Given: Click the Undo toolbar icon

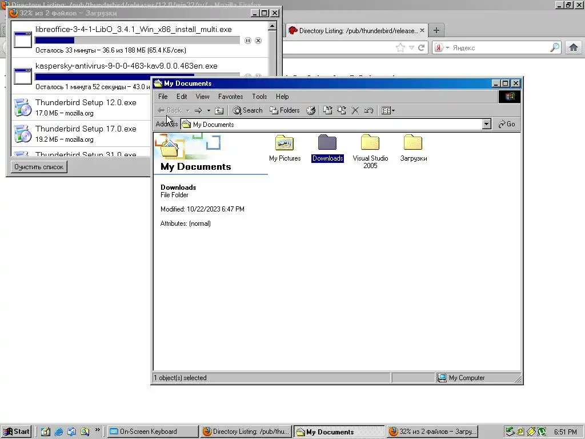Looking at the screenshot, I should click(368, 110).
